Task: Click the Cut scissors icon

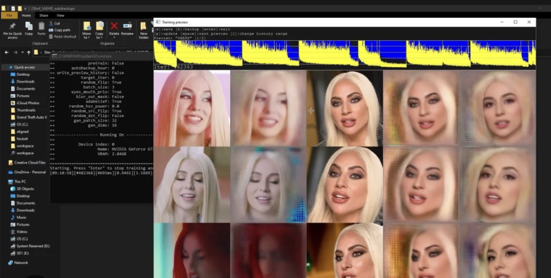Action: coord(51,23)
